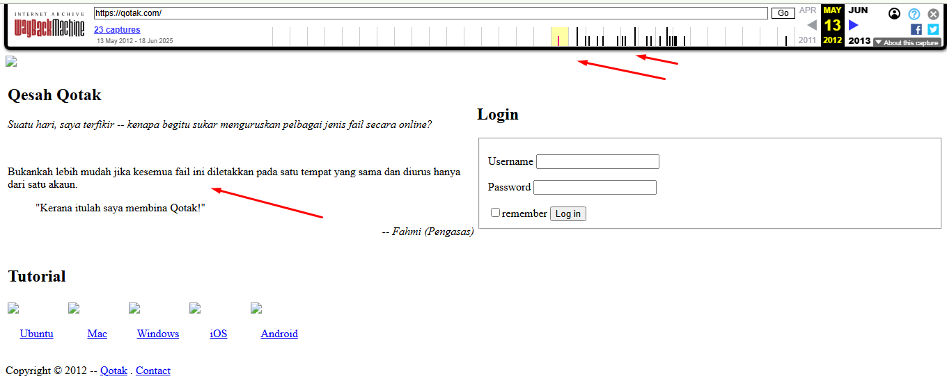This screenshot has width=947, height=381.
Task: Share this capture on Twitter
Action: click(x=933, y=29)
